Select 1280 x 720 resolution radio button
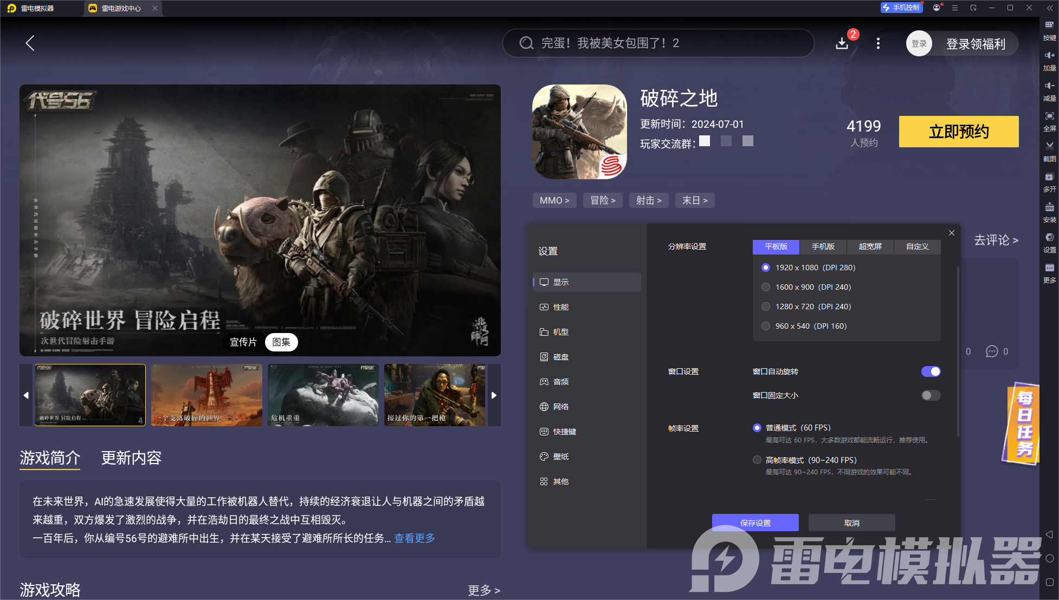The width and height of the screenshot is (1059, 600). [x=765, y=306]
